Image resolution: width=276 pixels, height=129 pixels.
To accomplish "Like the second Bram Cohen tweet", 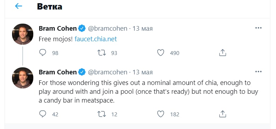I will (160, 114).
